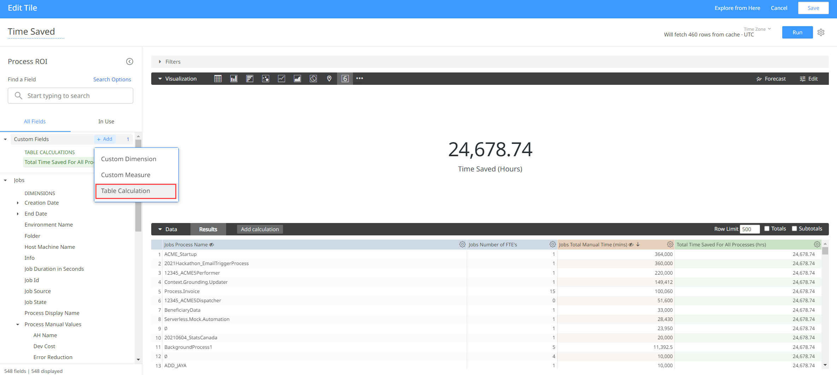Expand the Creation Date dimension group
This screenshot has width=837, height=375.
(x=18, y=203)
